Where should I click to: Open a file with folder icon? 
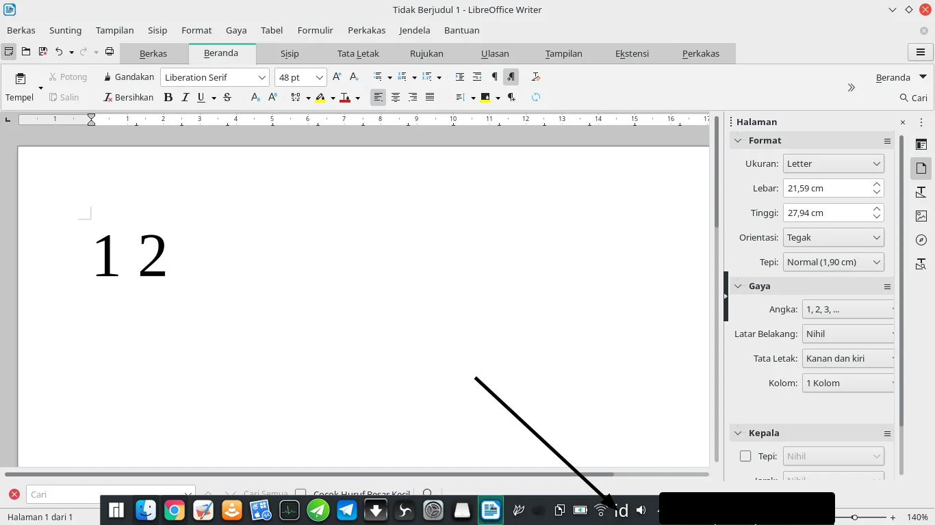[x=26, y=51]
